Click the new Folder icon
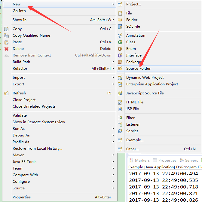This screenshot has width=202, height=202. (x=120, y=20)
